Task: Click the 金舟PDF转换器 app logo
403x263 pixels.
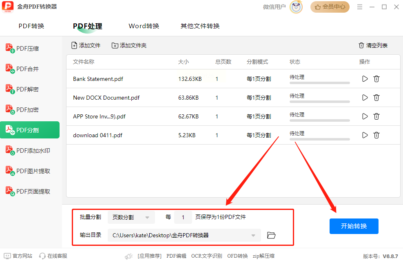Action: tap(8, 7)
